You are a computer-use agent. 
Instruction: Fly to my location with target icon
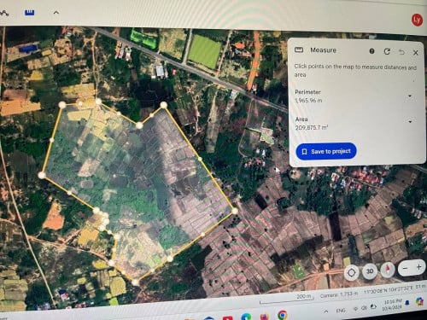click(351, 273)
